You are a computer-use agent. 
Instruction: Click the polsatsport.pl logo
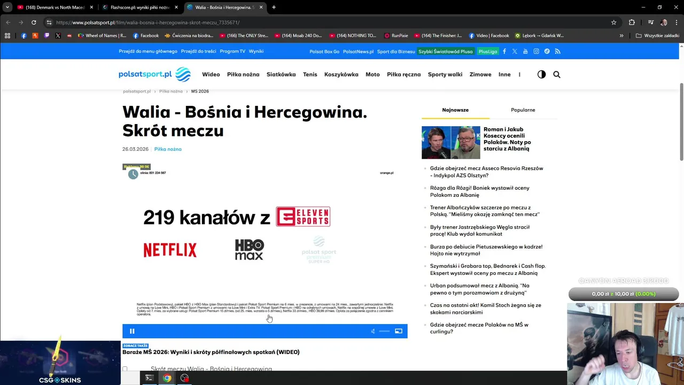coord(154,74)
